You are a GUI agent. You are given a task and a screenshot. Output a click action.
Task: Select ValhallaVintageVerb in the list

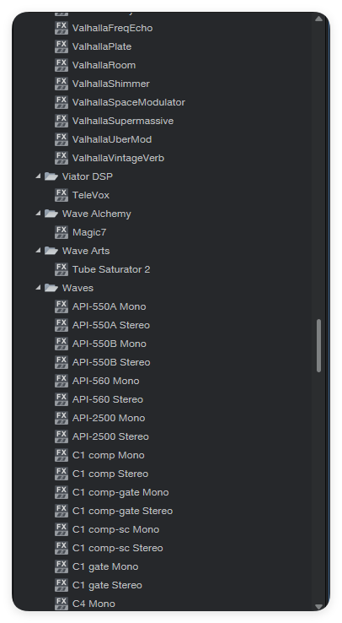[118, 158]
